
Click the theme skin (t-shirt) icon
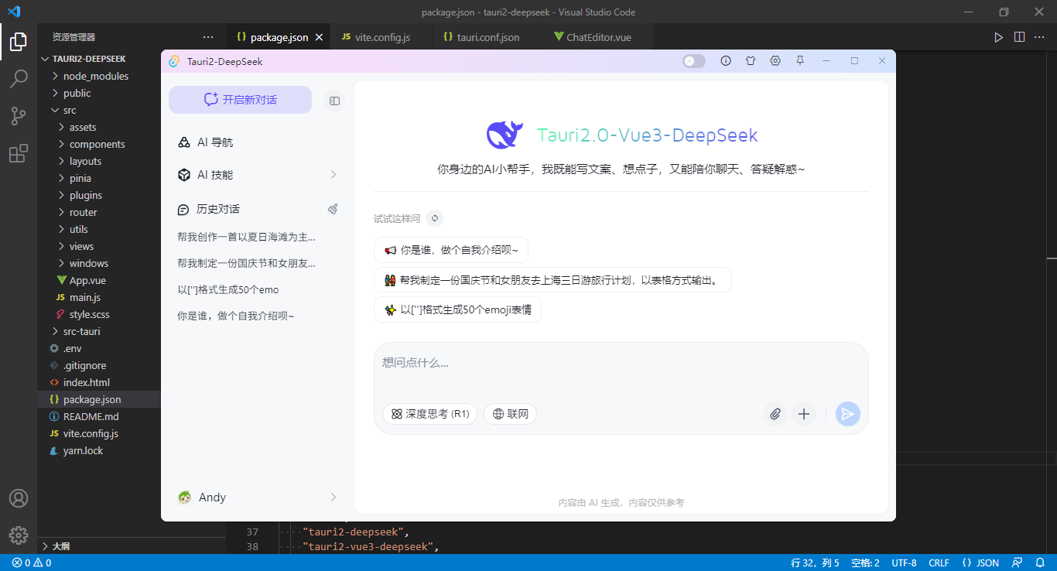click(x=751, y=60)
